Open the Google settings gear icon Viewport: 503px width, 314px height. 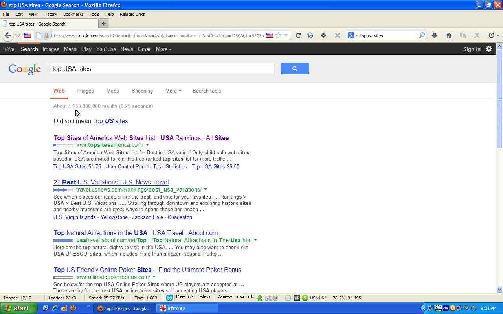coord(489,49)
